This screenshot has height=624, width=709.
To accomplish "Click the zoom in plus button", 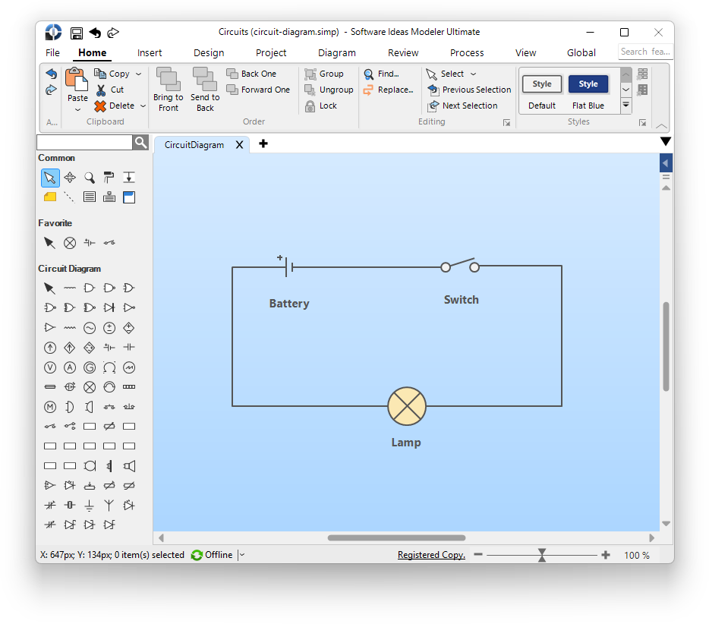I will tap(606, 555).
